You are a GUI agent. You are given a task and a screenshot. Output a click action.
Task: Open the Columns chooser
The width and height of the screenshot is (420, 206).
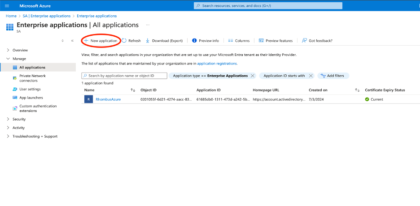point(239,41)
